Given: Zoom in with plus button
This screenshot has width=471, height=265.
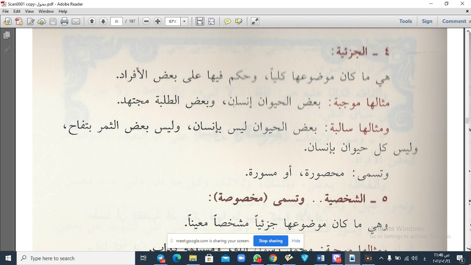Looking at the screenshot, I should pyautogui.click(x=158, y=21).
